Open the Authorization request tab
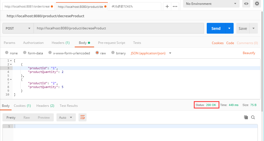 [x=33, y=43]
